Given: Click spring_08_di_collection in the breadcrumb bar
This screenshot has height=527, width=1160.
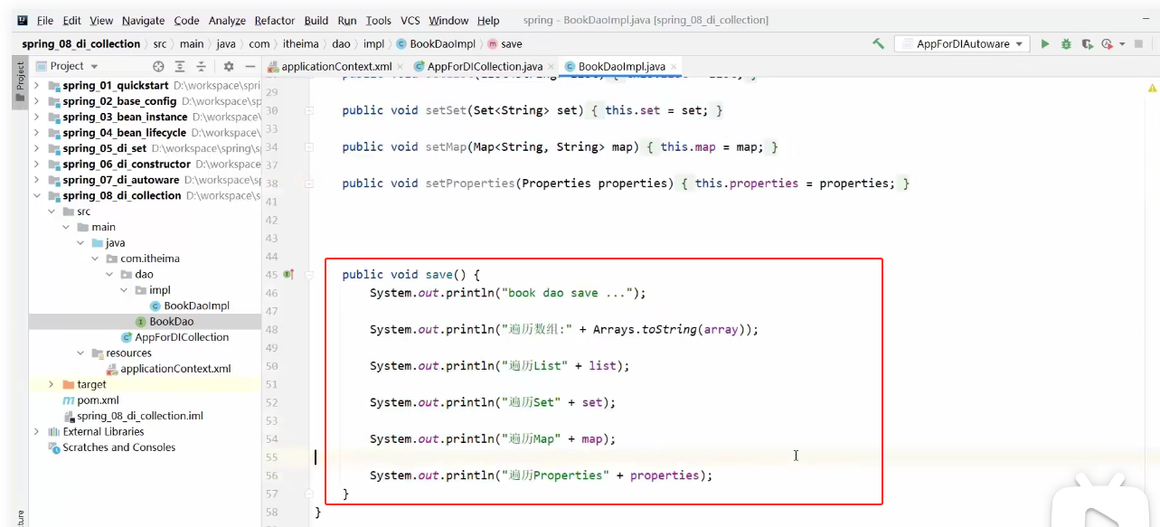Looking at the screenshot, I should [81, 43].
